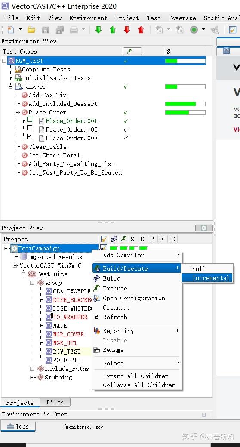Click the home icon tab at right

pyautogui.click(x=226, y=51)
